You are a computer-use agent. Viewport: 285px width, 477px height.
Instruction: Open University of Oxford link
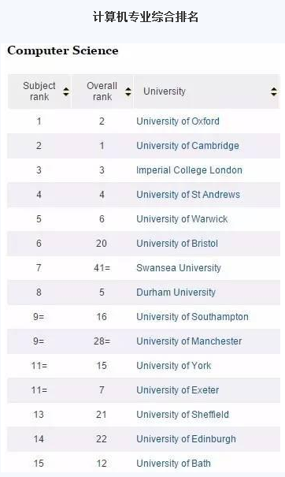click(x=178, y=121)
